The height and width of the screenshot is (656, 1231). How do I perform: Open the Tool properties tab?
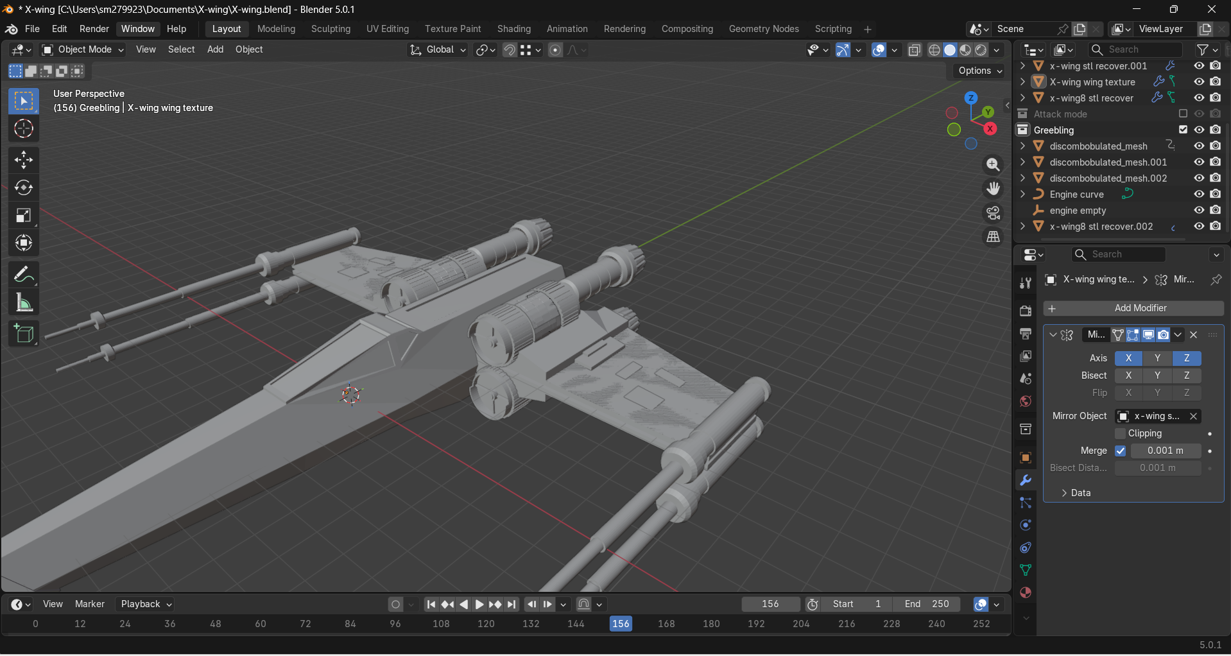click(1026, 283)
